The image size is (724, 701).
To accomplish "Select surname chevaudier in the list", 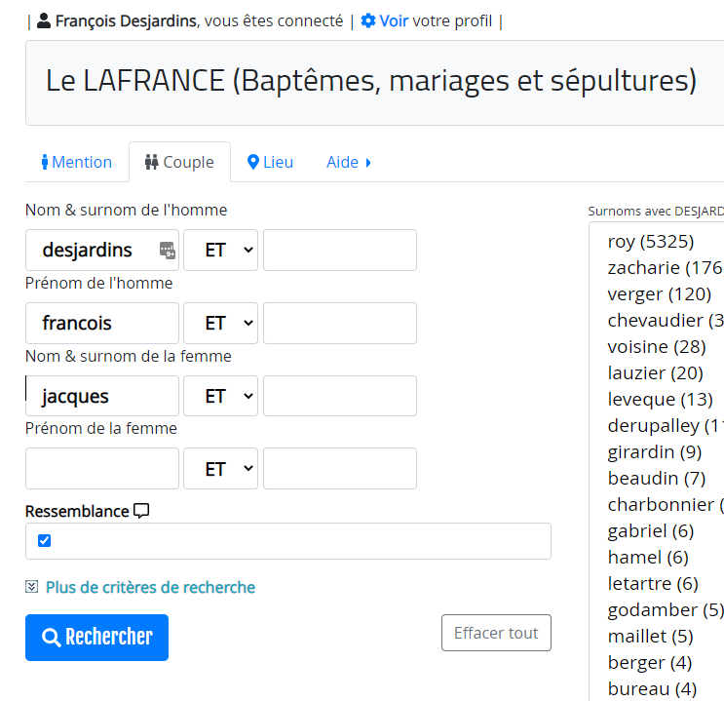I will click(665, 320).
